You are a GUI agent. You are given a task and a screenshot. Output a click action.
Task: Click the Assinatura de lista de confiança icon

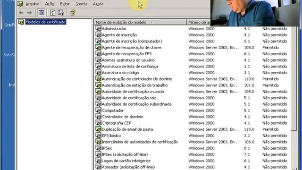98,66
